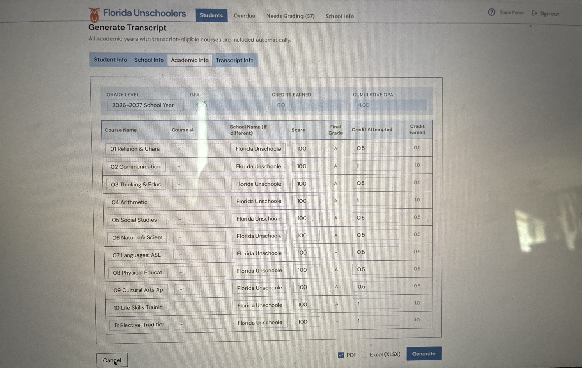Edit Credit Attempted for 01 Religion
The width and height of the screenshot is (582, 368).
(x=375, y=148)
